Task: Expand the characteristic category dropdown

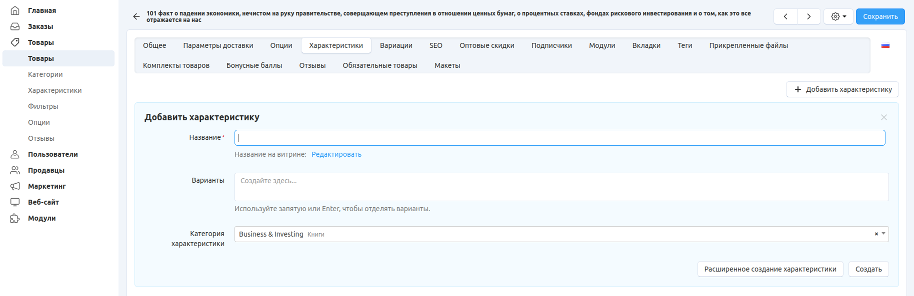Action: tap(883, 234)
